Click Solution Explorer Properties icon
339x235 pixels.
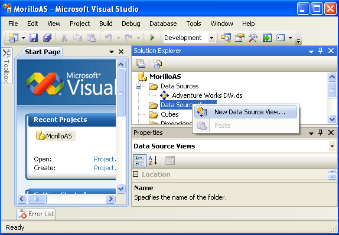click(141, 64)
